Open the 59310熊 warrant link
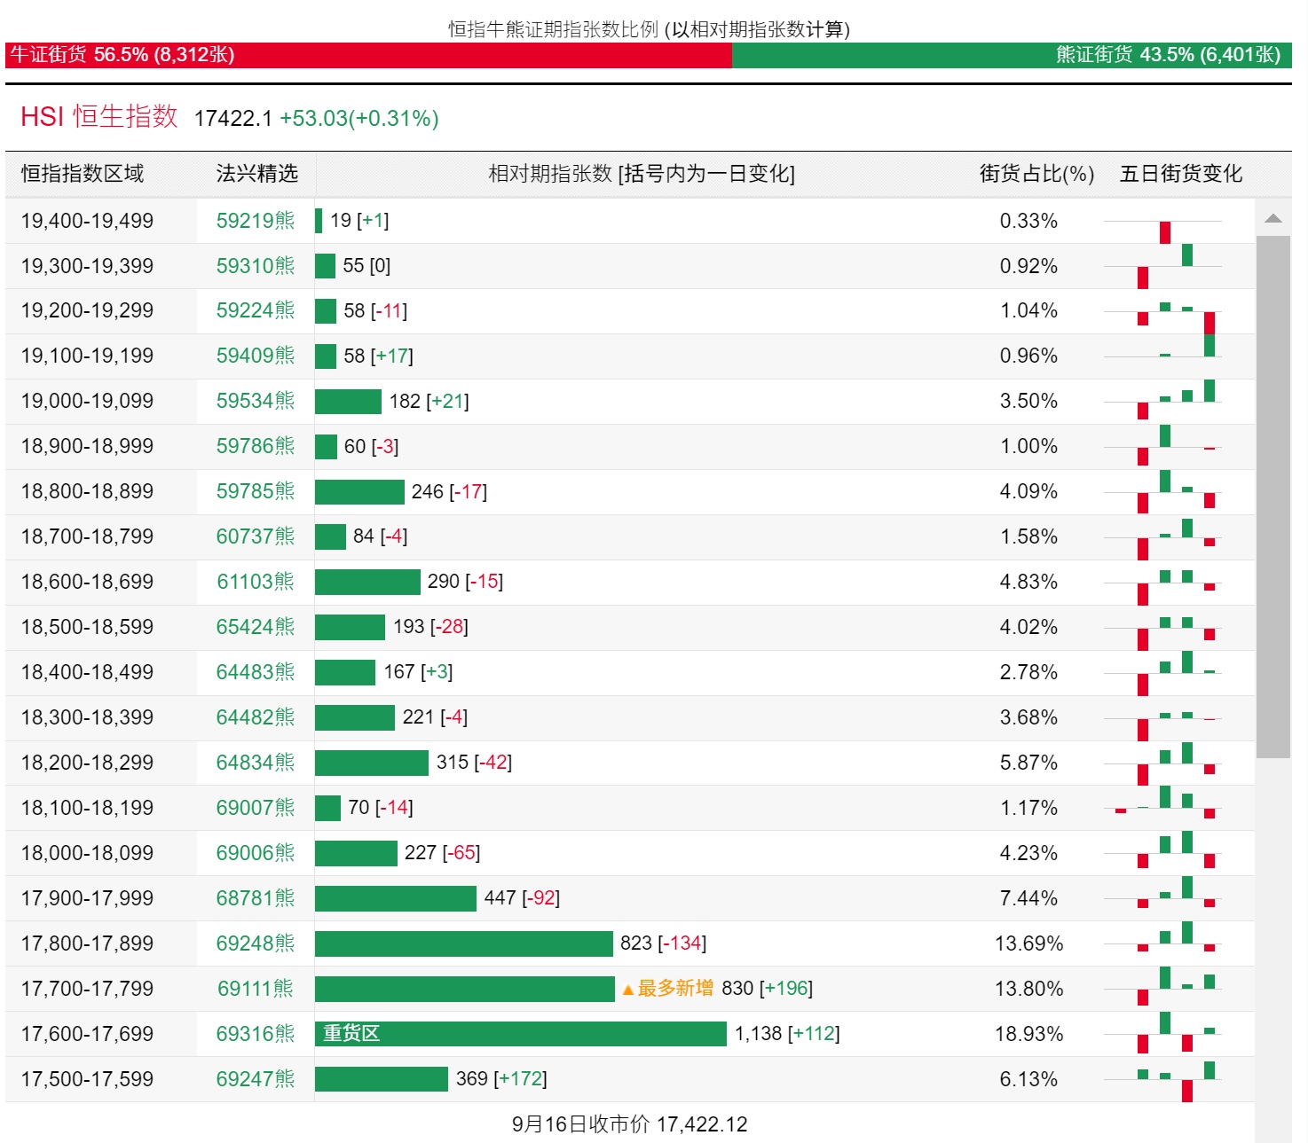The width and height of the screenshot is (1308, 1143). pyautogui.click(x=255, y=266)
